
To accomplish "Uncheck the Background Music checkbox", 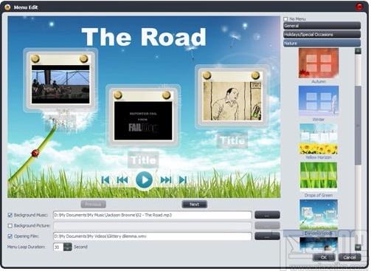I will (x=10, y=215).
